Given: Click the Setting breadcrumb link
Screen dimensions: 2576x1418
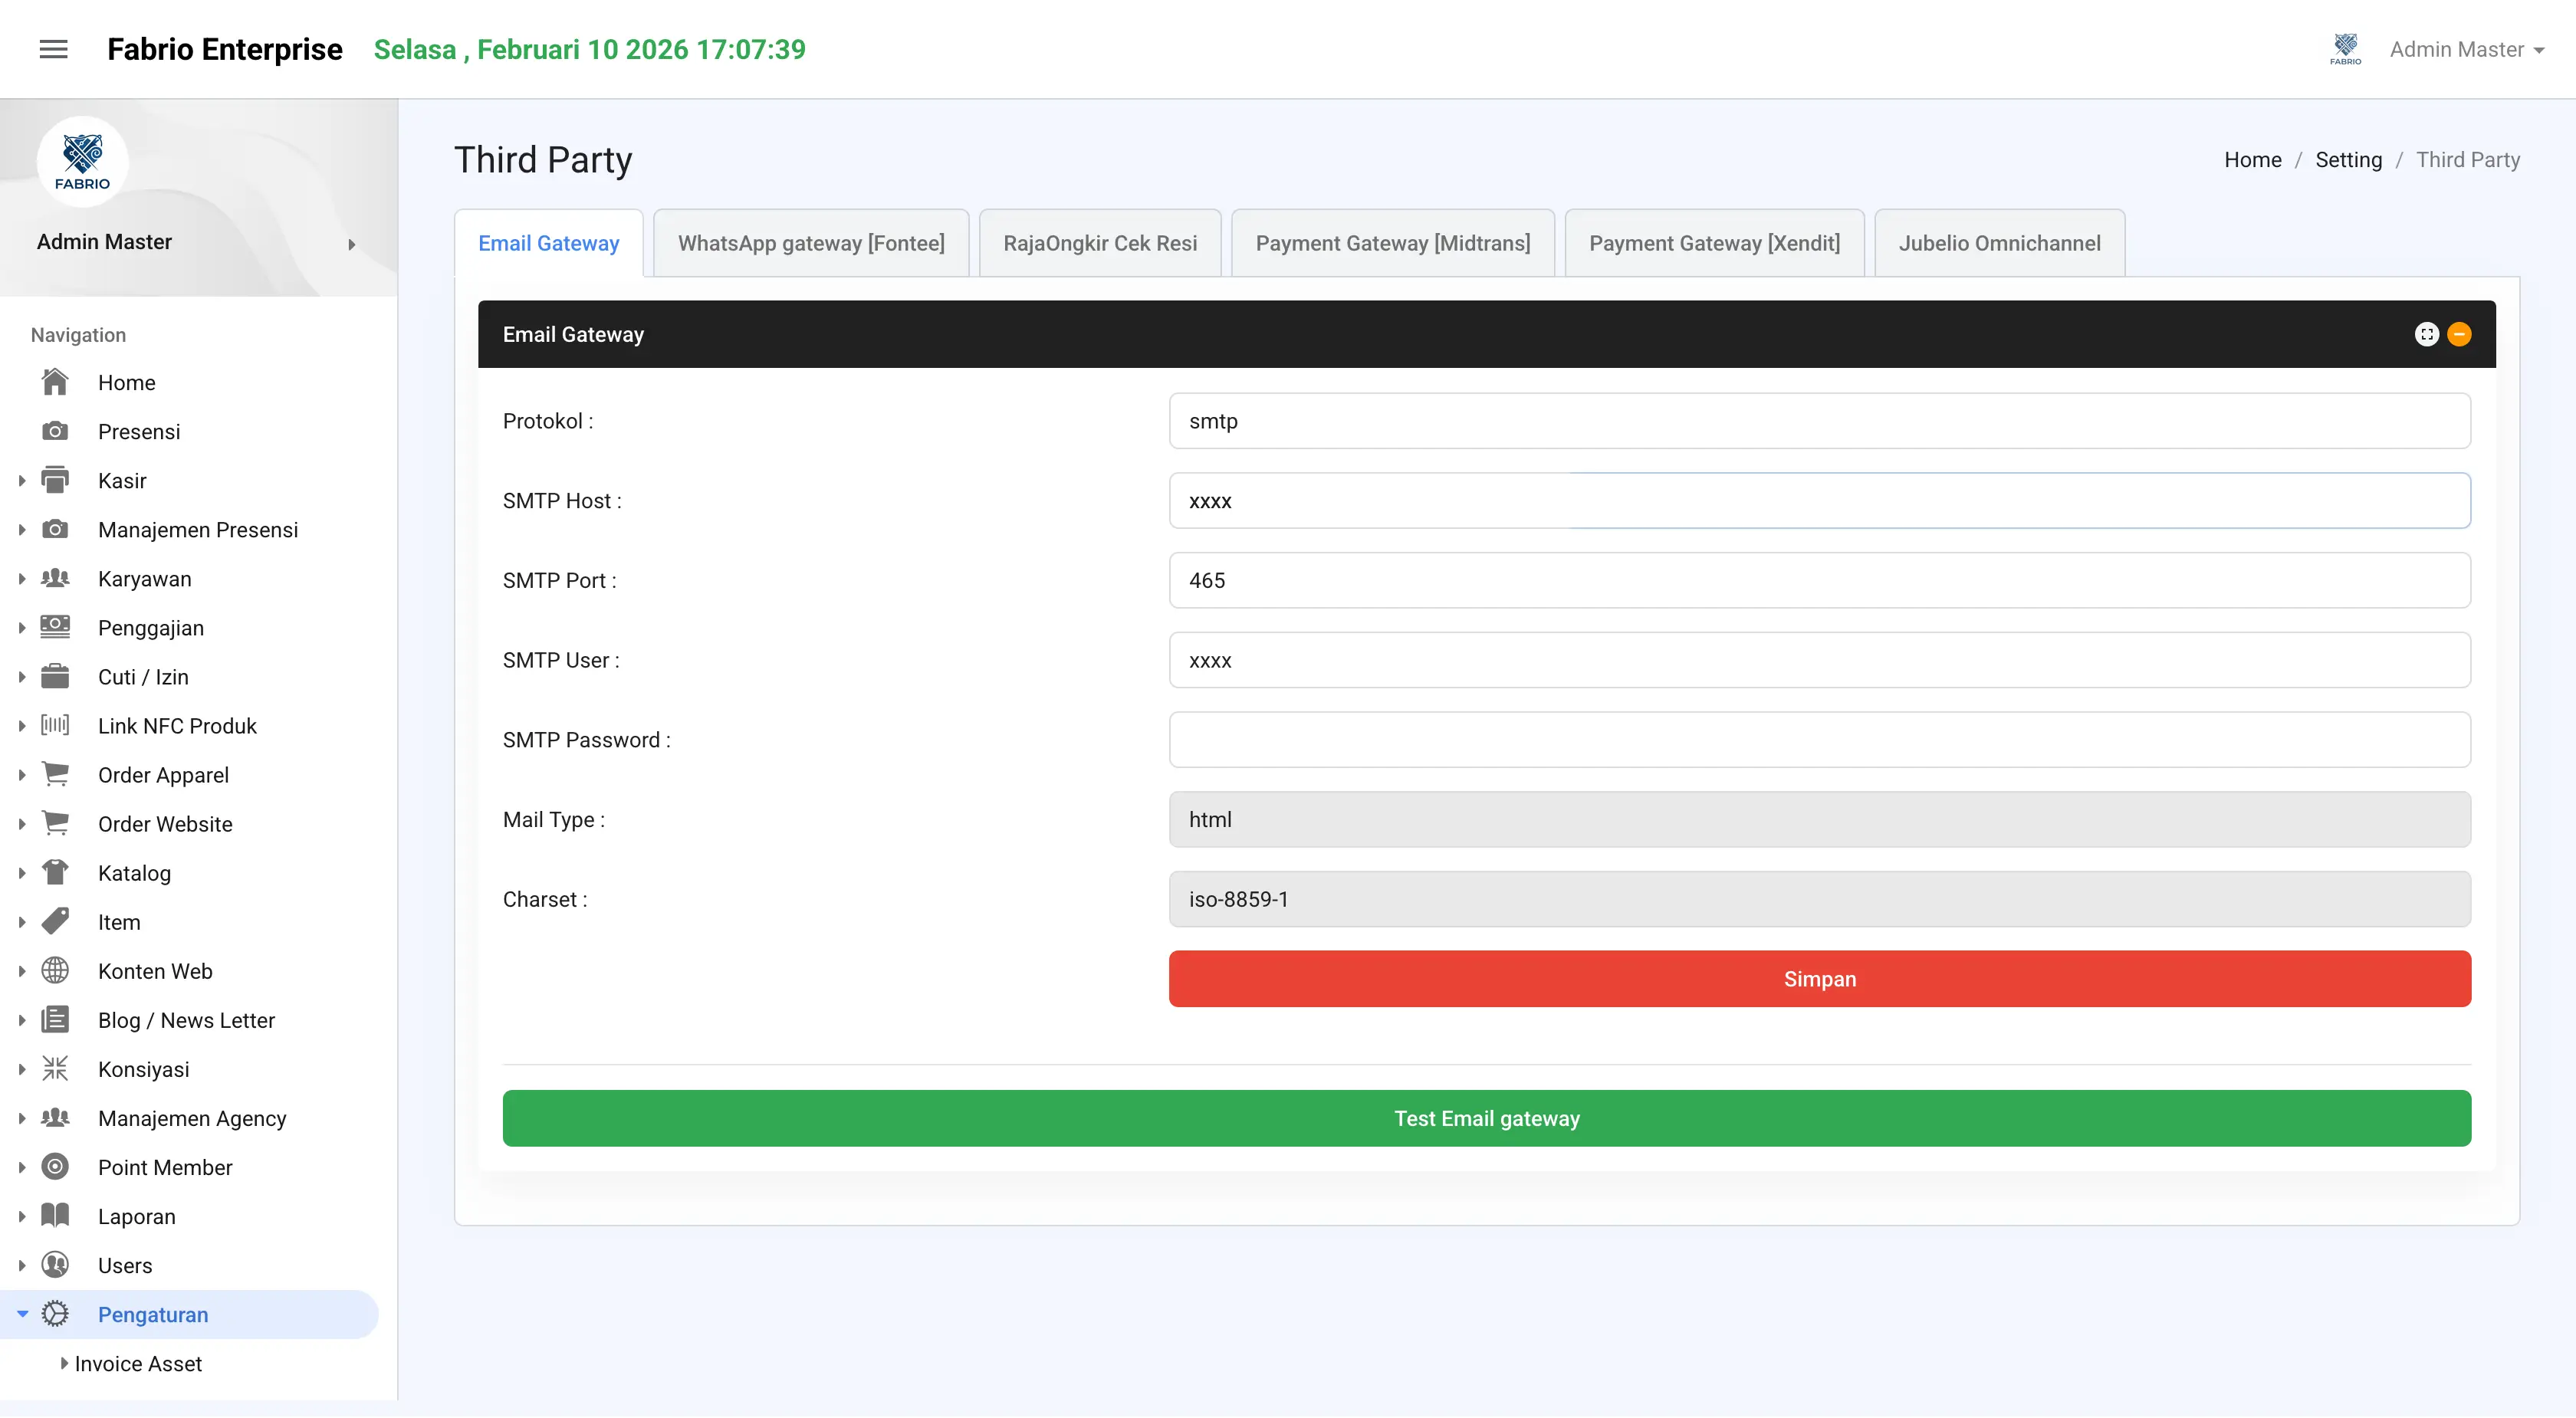Looking at the screenshot, I should tap(2348, 160).
